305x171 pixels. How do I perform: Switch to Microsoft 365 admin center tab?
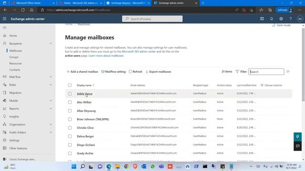tap(81, 3)
